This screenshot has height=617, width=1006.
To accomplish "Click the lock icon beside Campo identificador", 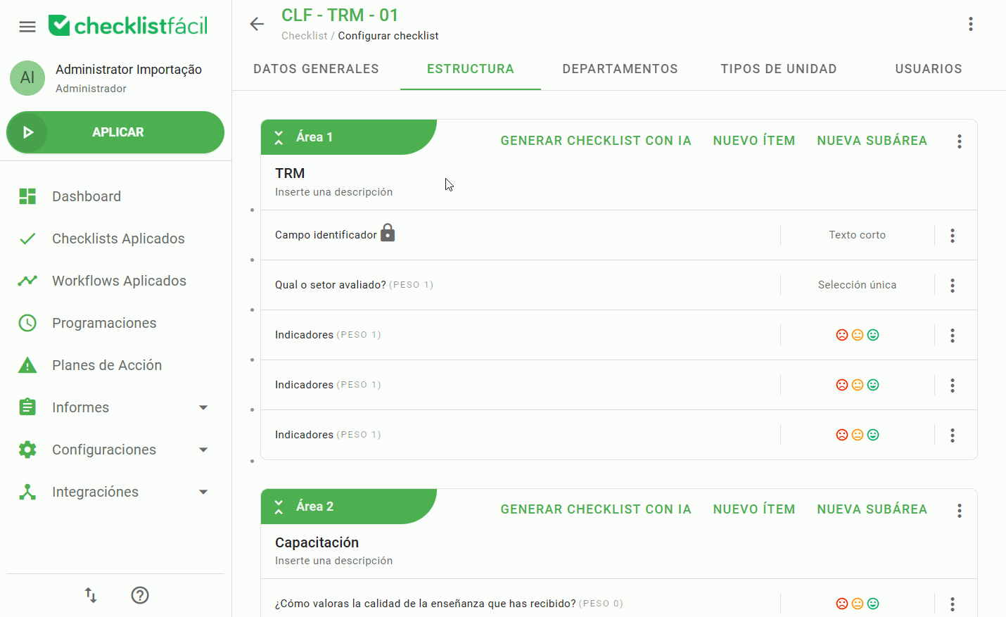I will click(388, 233).
